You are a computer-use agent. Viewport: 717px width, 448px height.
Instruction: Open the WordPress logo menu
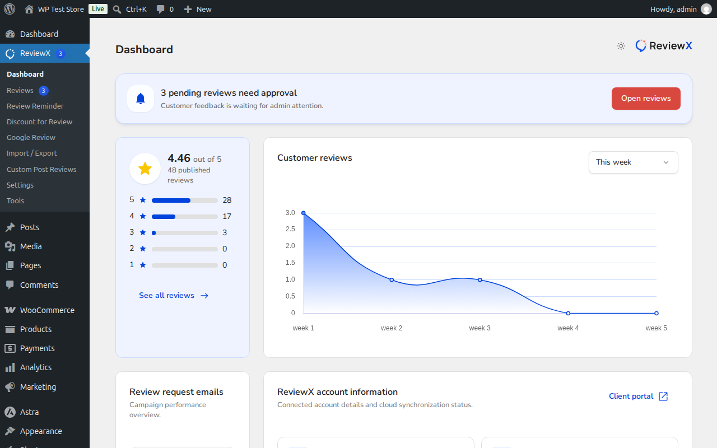tap(10, 9)
